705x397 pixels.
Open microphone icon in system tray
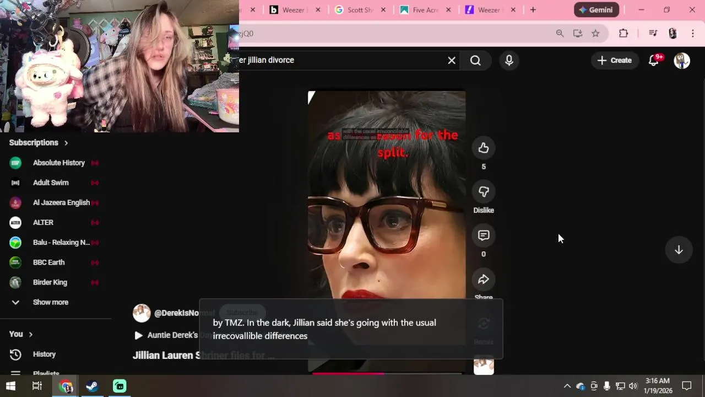click(x=606, y=386)
